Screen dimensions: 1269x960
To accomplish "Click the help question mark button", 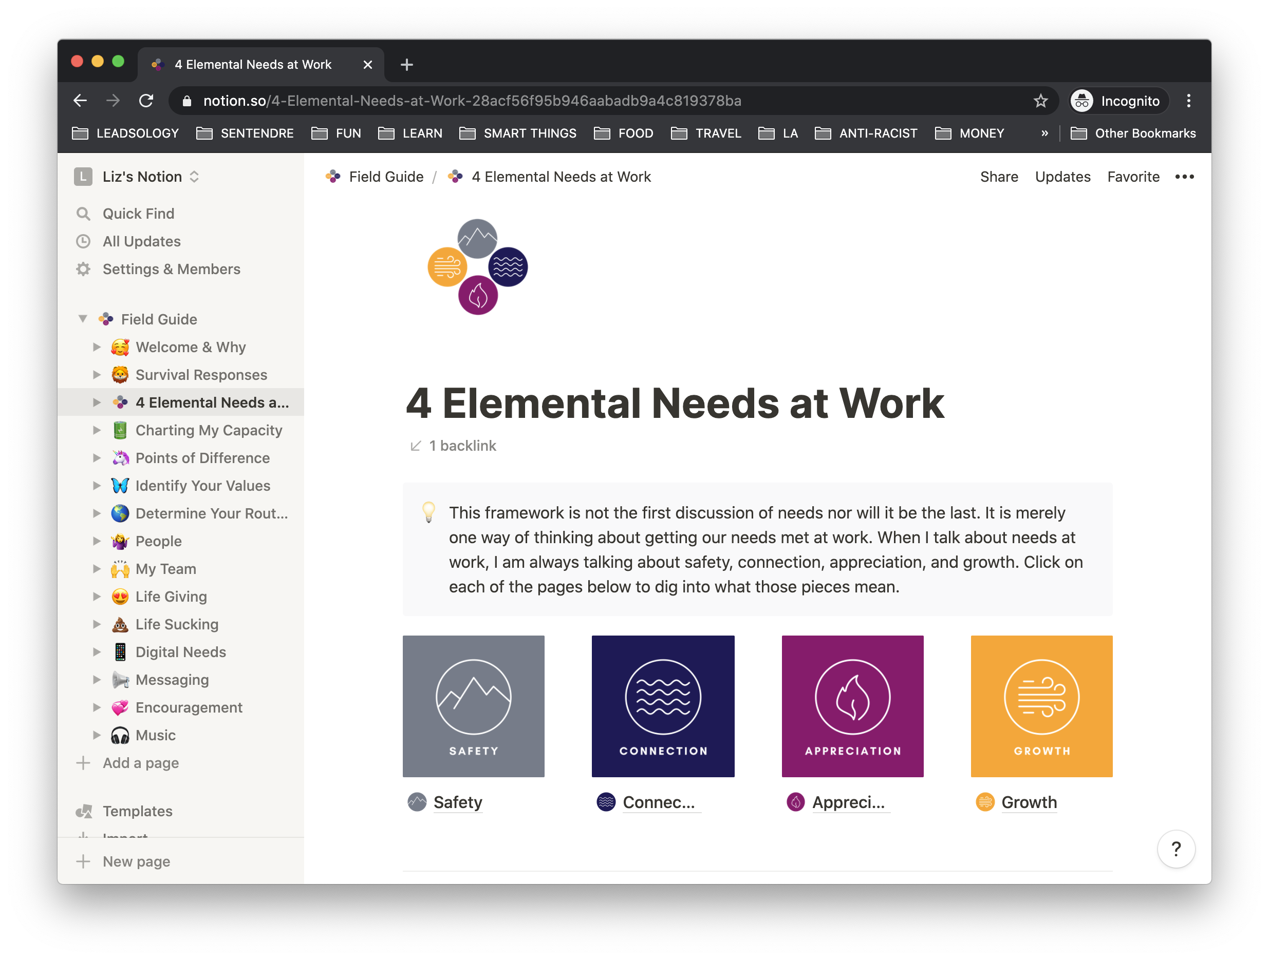I will (x=1176, y=849).
